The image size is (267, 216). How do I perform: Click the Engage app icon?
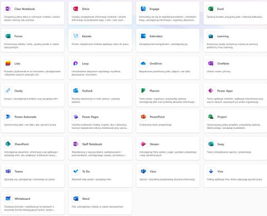tap(143, 9)
